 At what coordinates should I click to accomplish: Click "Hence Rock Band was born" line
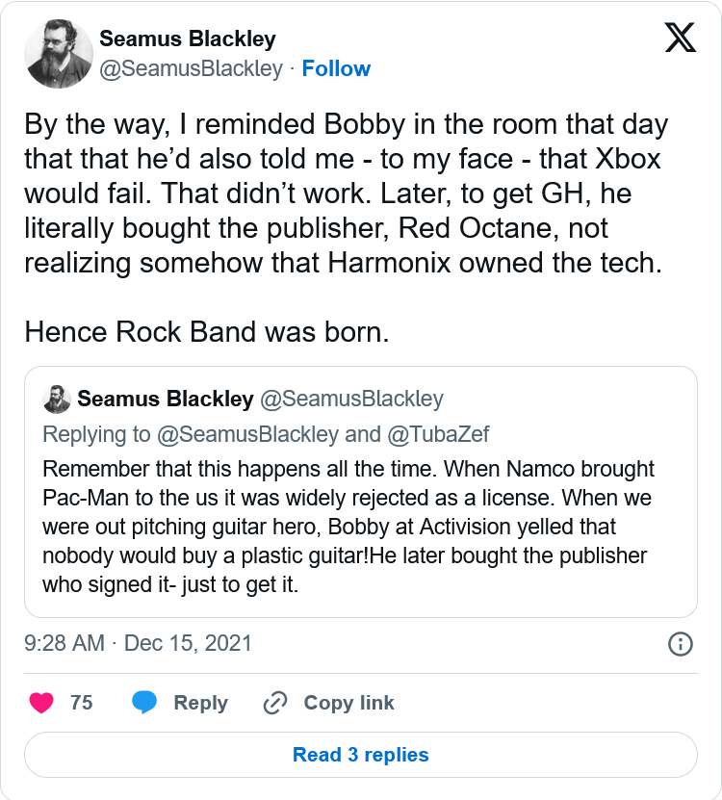(207, 331)
